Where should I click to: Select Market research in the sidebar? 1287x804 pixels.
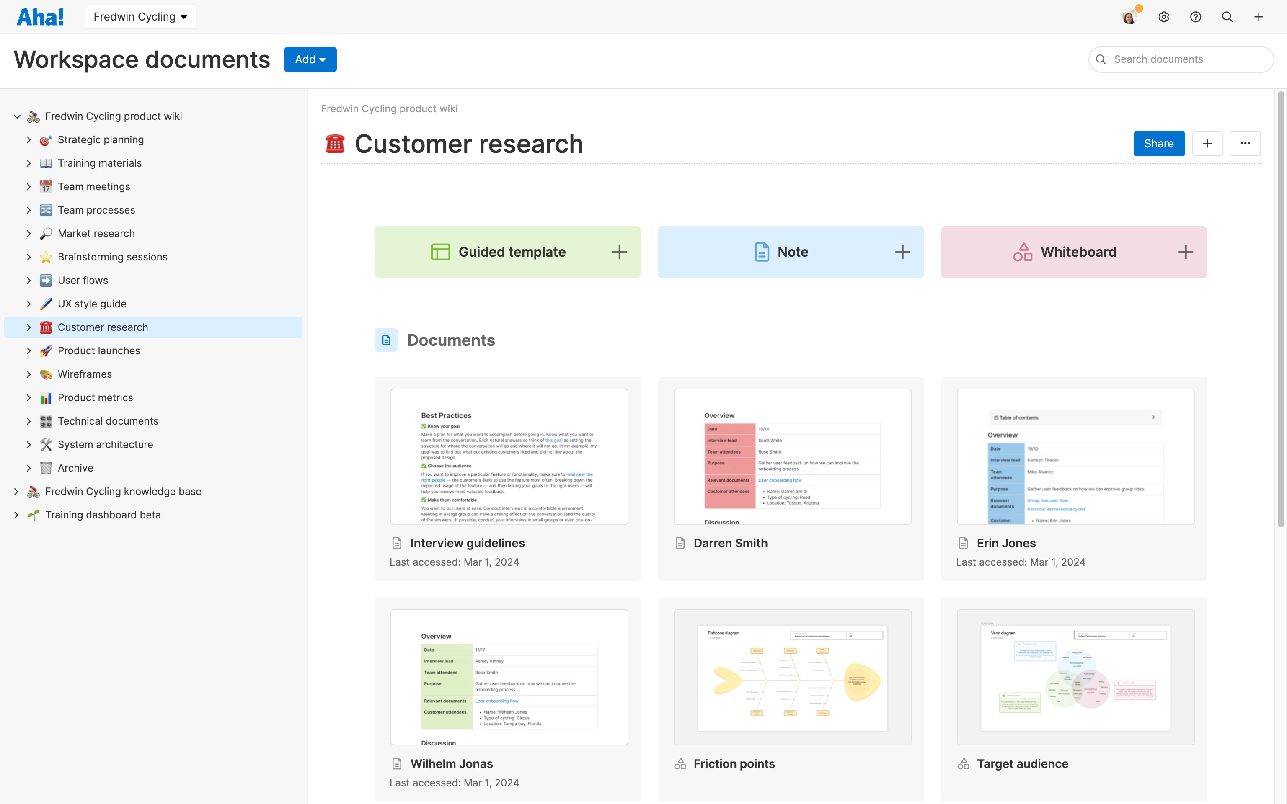click(x=96, y=233)
